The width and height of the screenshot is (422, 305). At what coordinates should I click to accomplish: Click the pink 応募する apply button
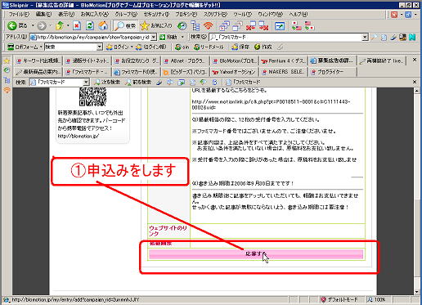256,253
